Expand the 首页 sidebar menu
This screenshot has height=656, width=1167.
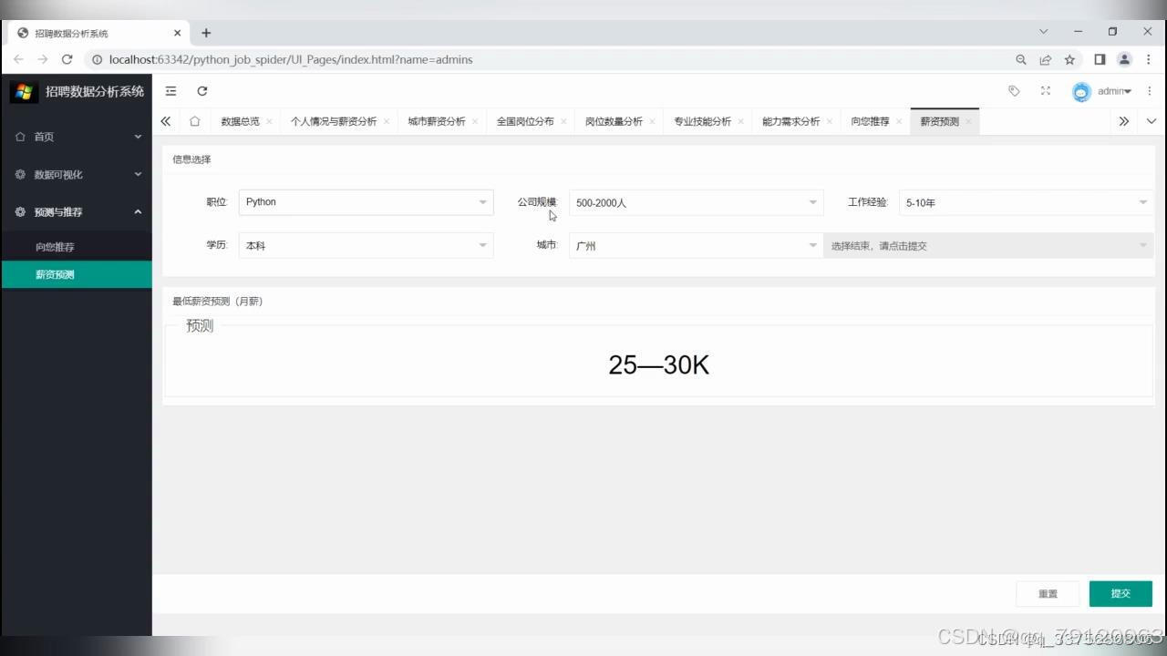pyautogui.click(x=77, y=137)
